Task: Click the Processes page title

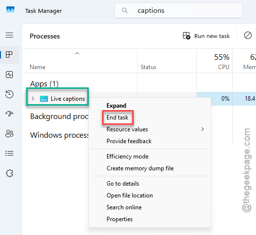Action: pyautogui.click(x=45, y=36)
